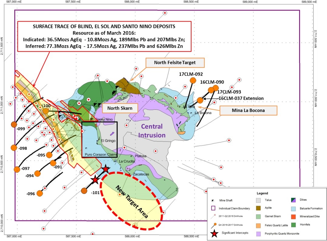Click the New Target Area label
Screen dimensions: 327x241
pos(132,202)
